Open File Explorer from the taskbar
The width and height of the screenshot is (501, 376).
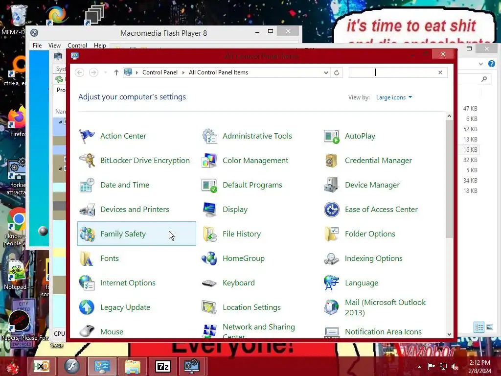[132, 366]
